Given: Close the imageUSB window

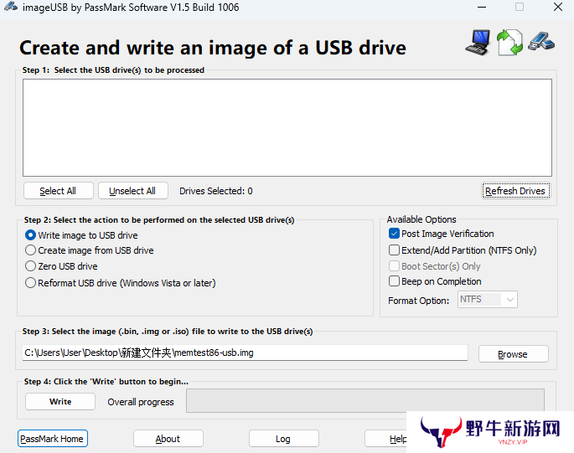Looking at the screenshot, I should 558,7.
